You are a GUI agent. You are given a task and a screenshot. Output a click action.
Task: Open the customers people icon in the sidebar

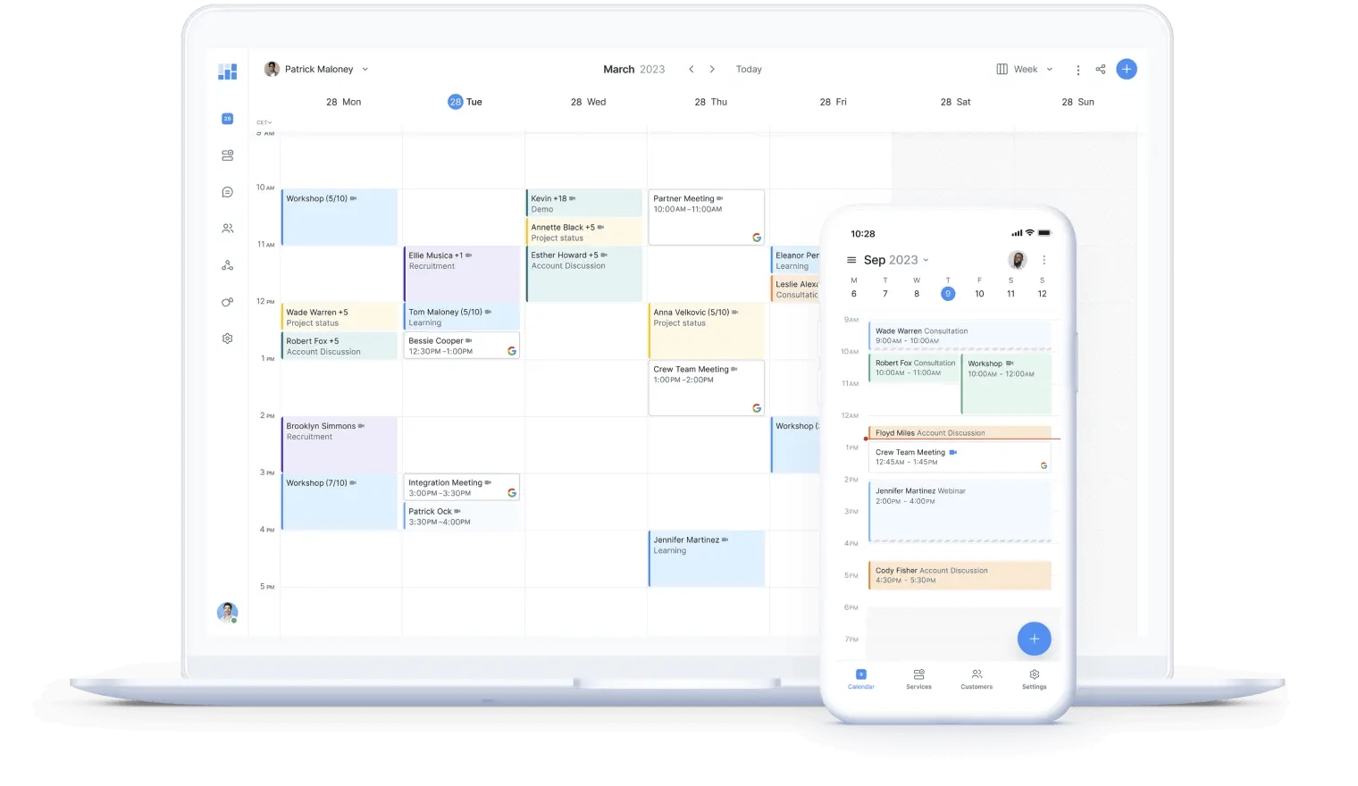click(227, 229)
